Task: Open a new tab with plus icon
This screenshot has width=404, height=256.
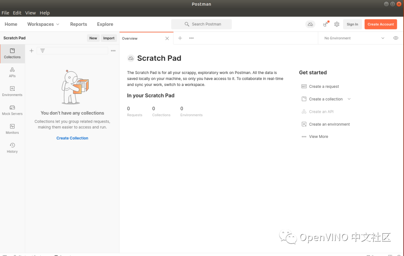Action: coord(180,38)
